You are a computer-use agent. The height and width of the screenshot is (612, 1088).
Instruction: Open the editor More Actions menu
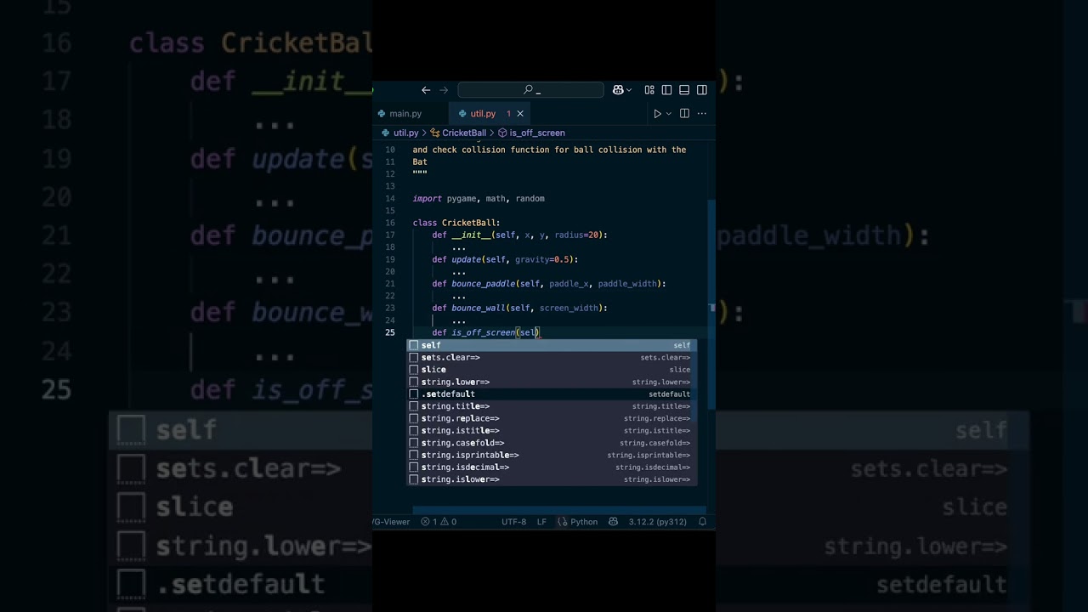tap(701, 114)
